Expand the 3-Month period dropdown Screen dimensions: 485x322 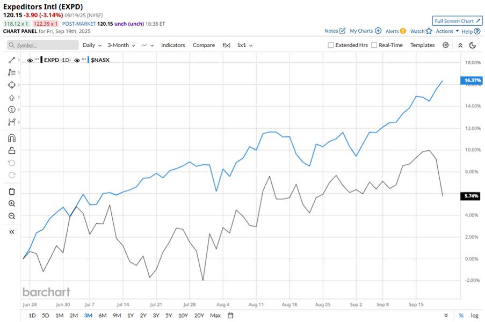(121, 46)
